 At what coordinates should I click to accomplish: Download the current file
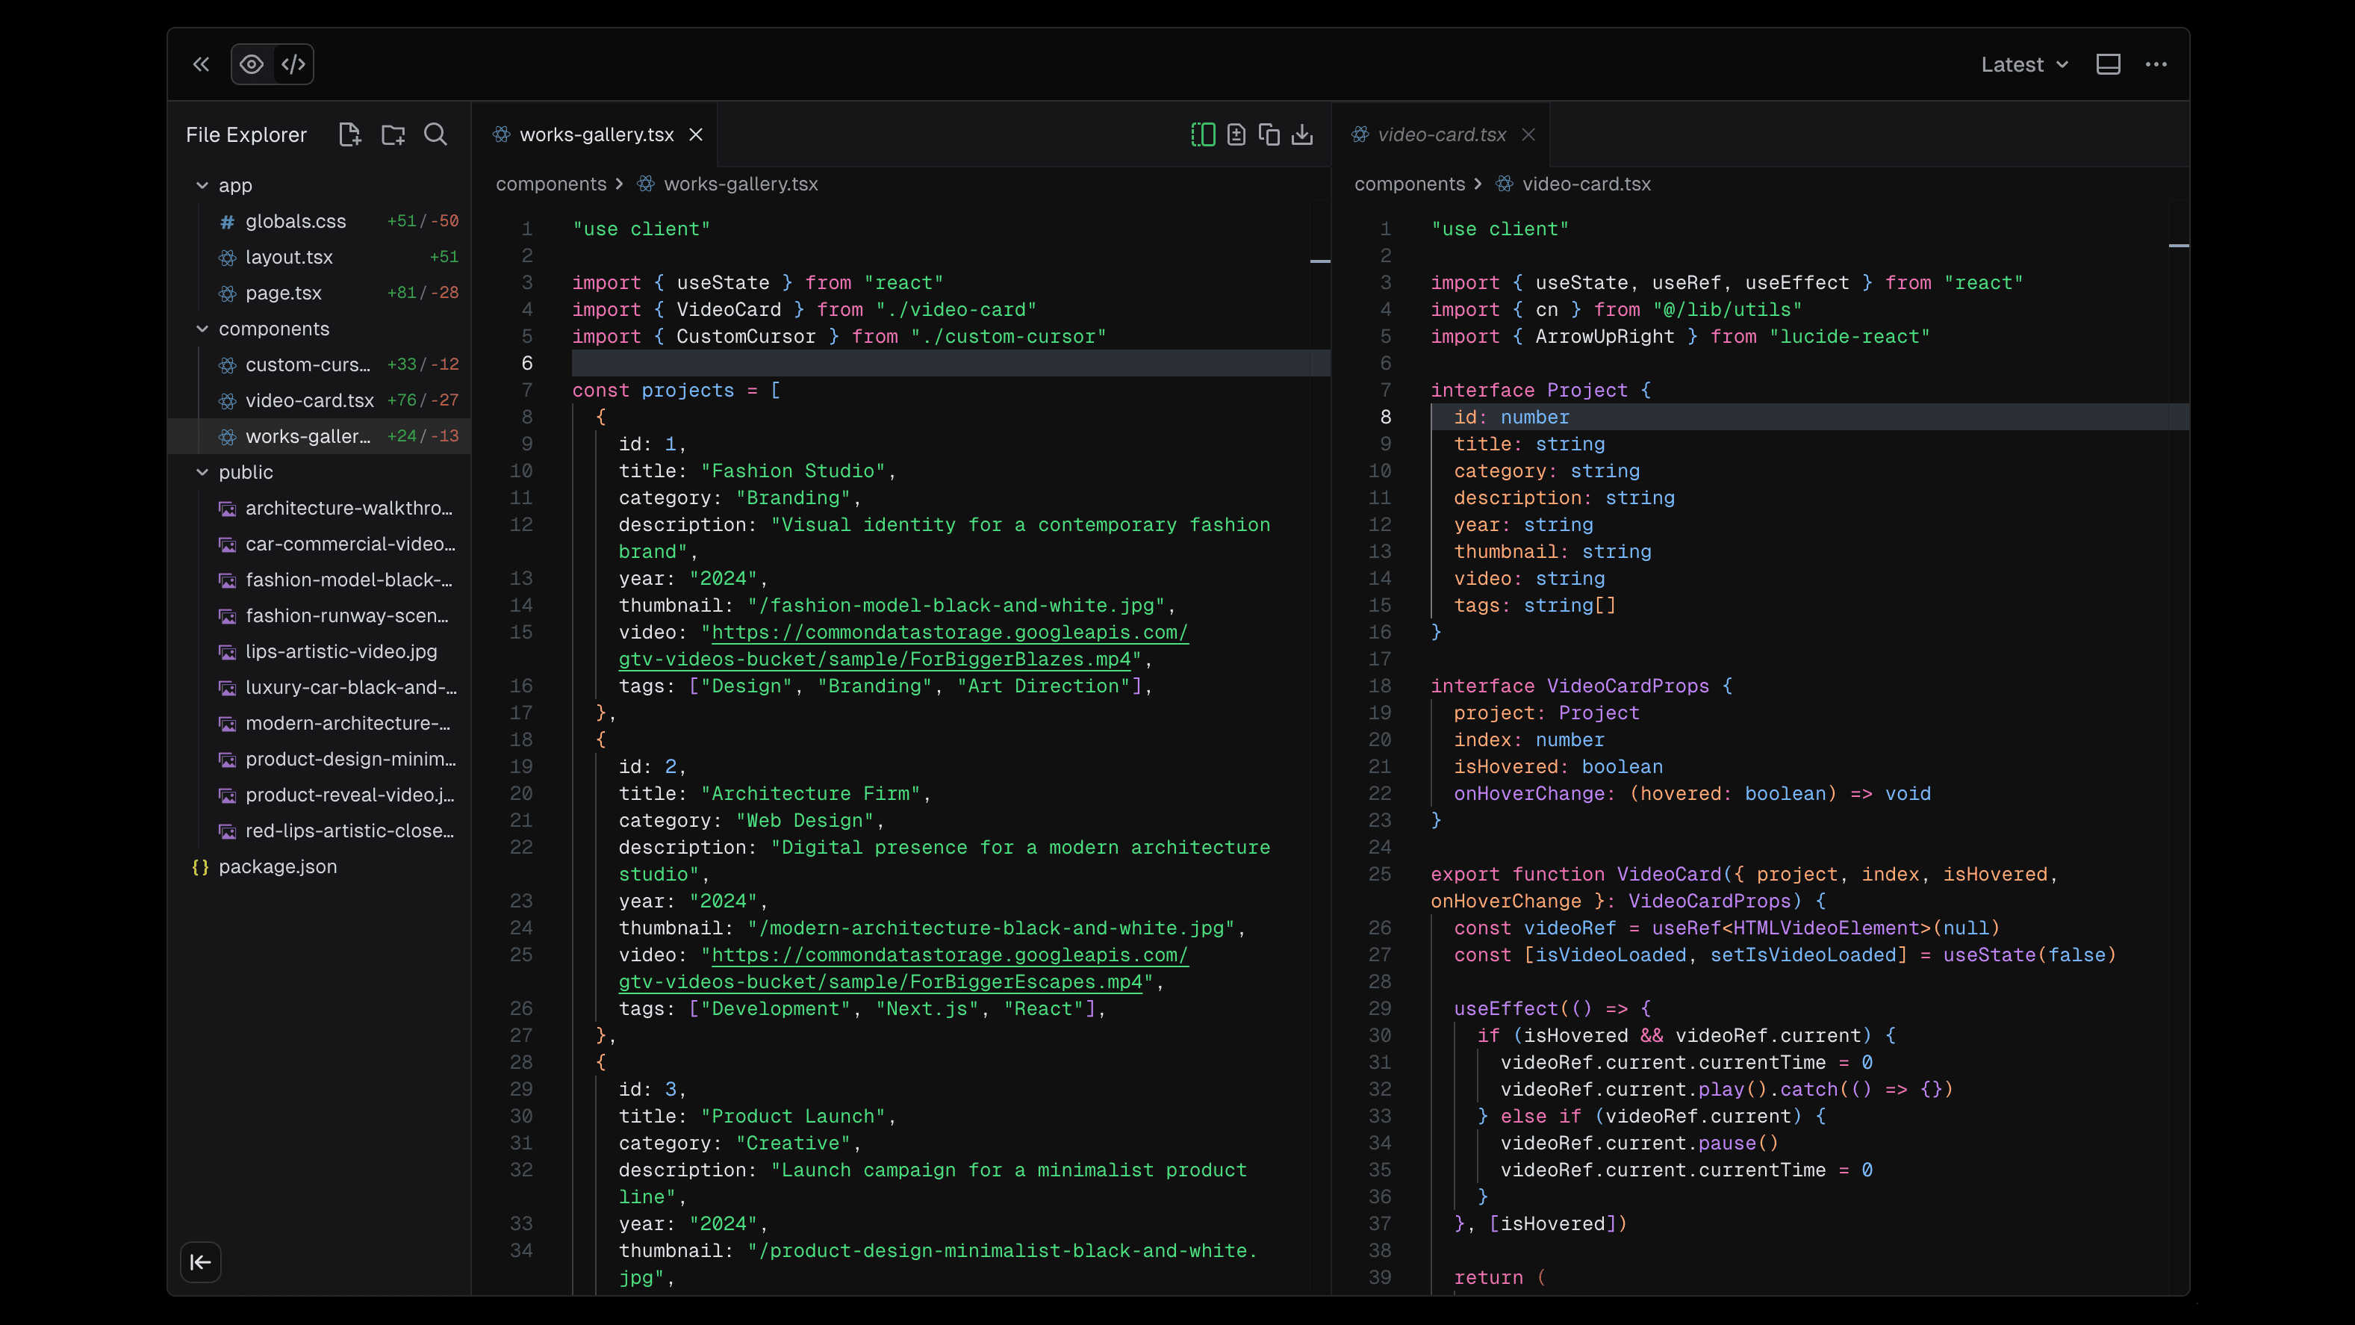click(x=1303, y=134)
